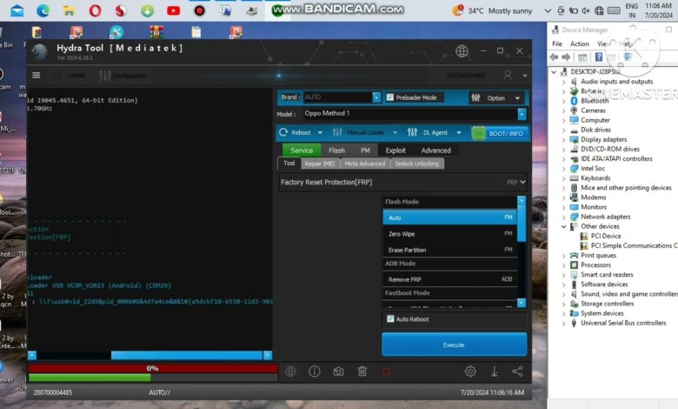
Task: Click the camera screenshot icon
Action: [x=338, y=372]
